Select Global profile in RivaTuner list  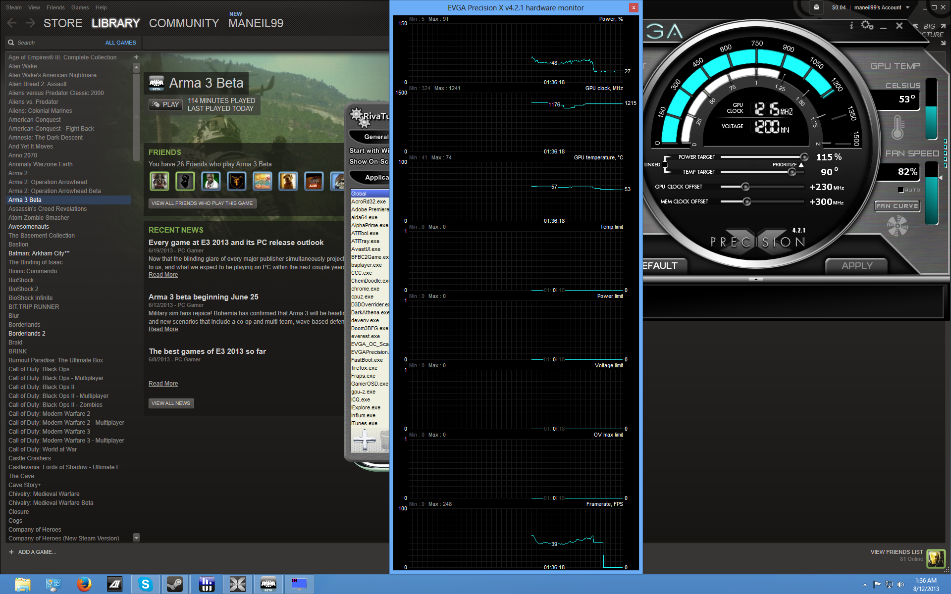click(x=370, y=194)
